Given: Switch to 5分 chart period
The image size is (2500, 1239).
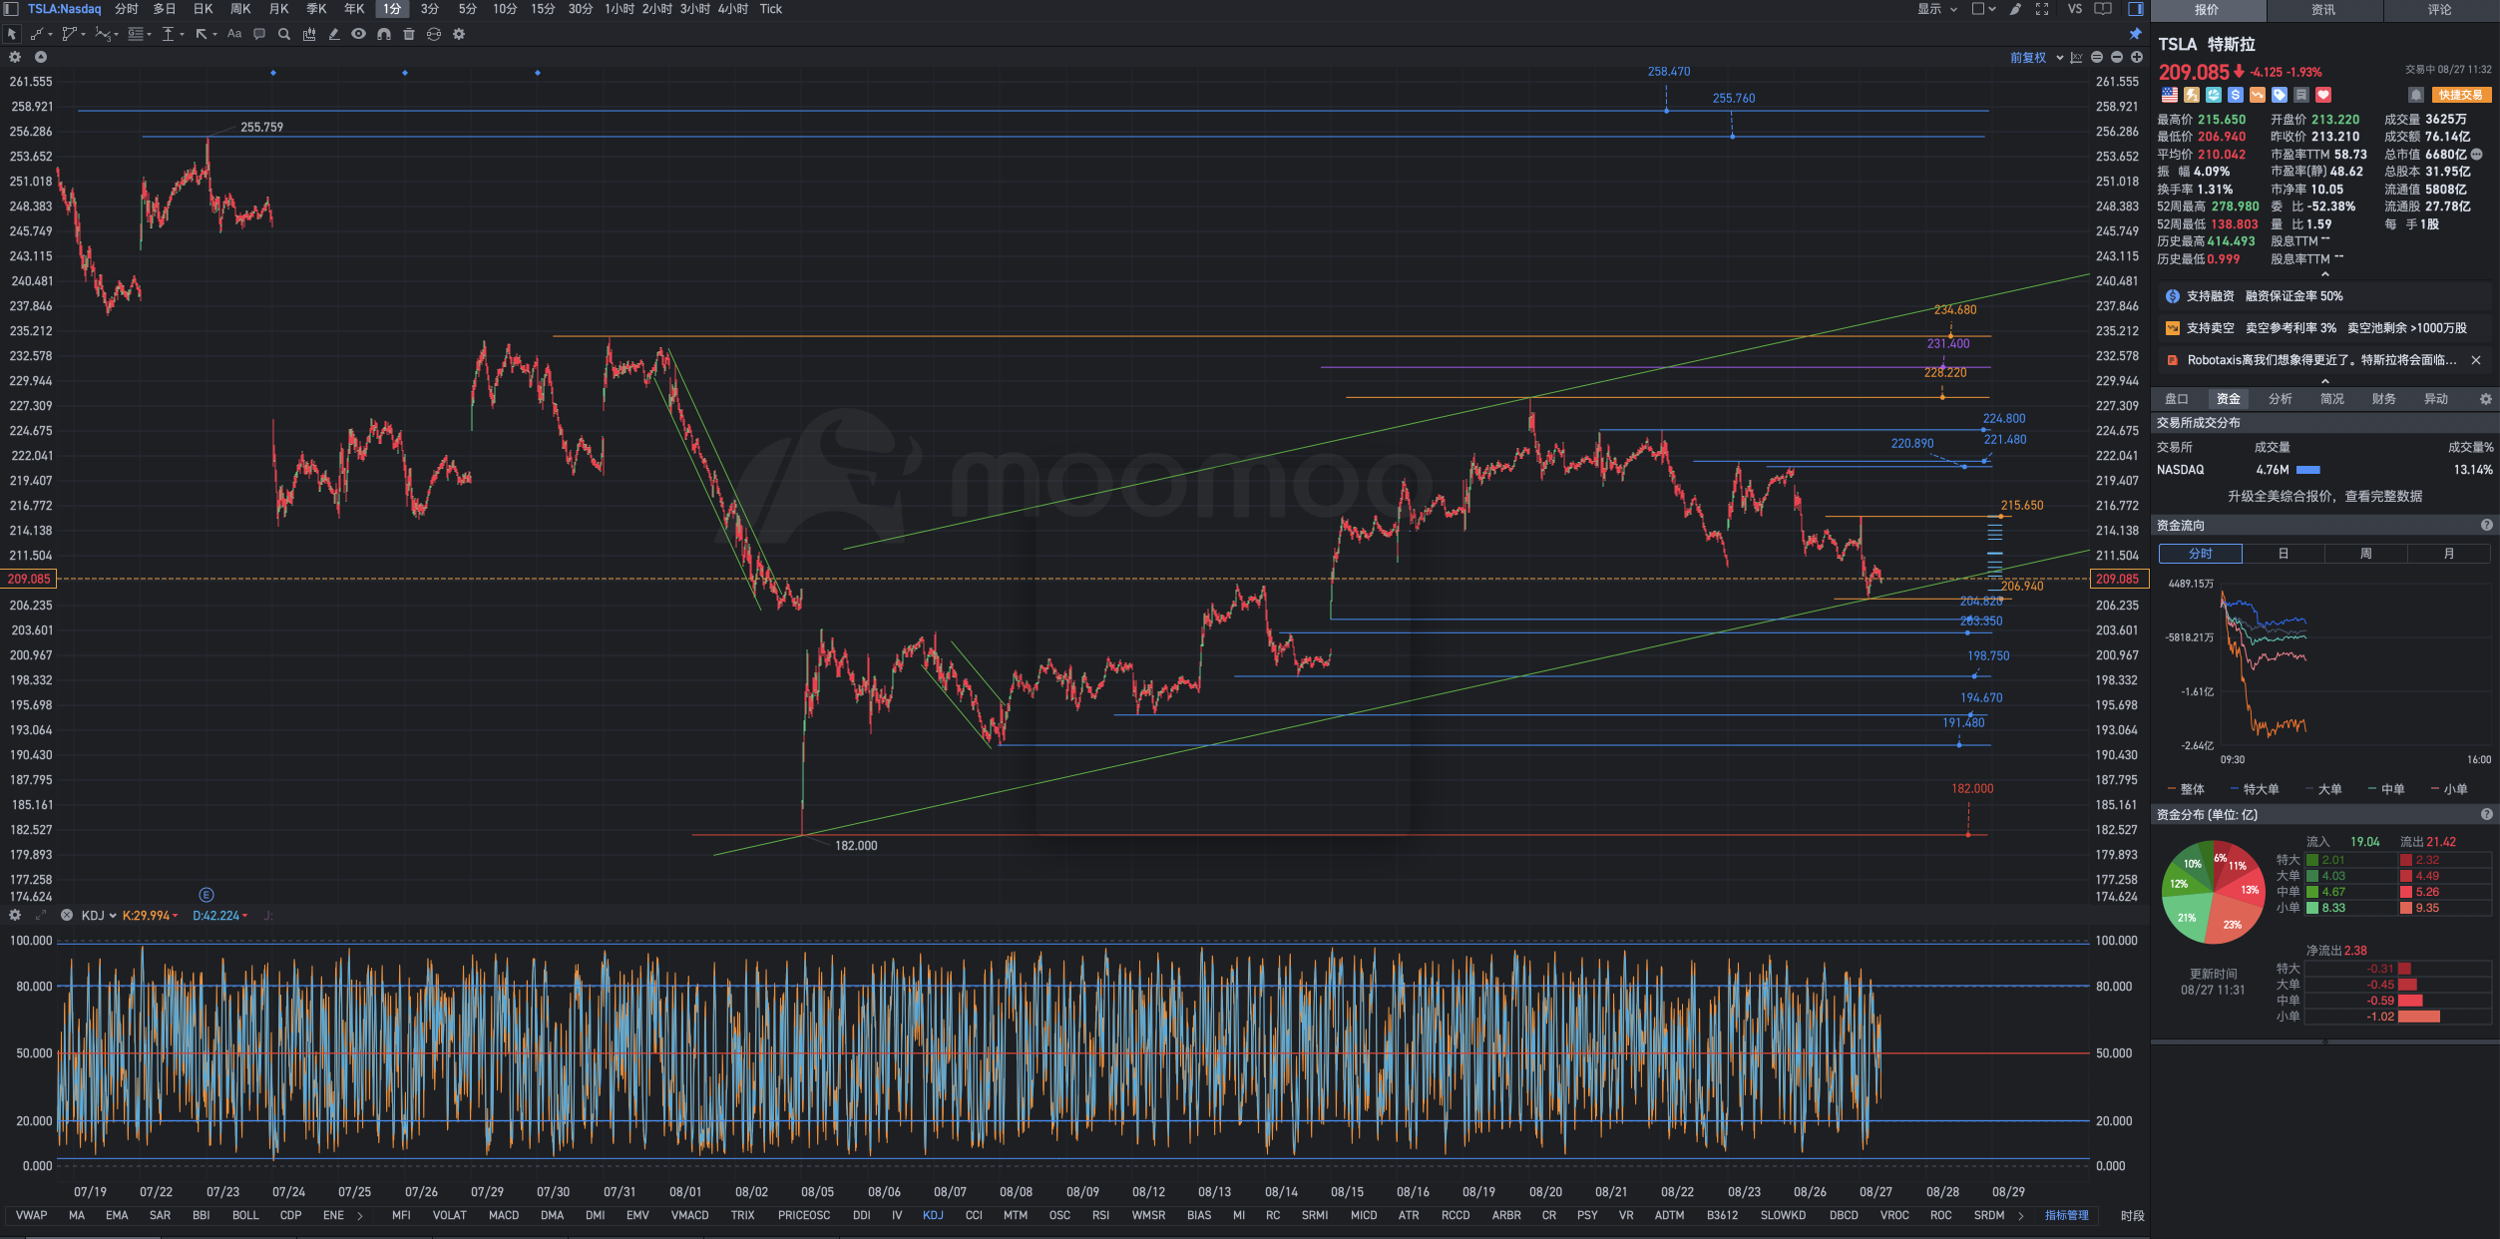Looking at the screenshot, I should tap(468, 9).
